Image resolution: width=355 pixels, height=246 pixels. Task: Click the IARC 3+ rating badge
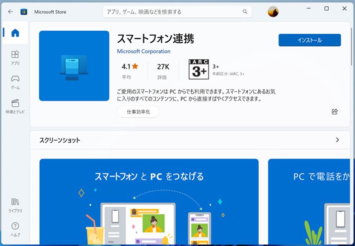click(x=199, y=69)
